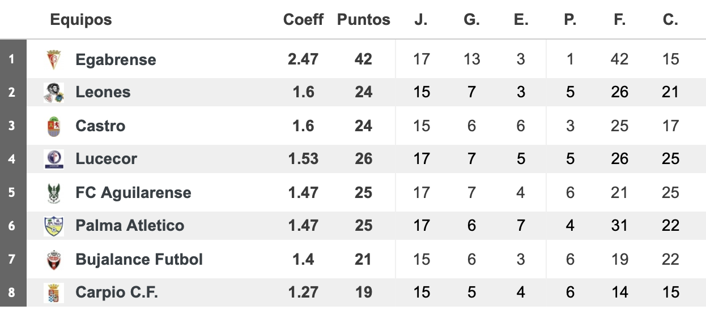The image size is (706, 310).
Task: Click the Equipos column header
Action: (81, 20)
